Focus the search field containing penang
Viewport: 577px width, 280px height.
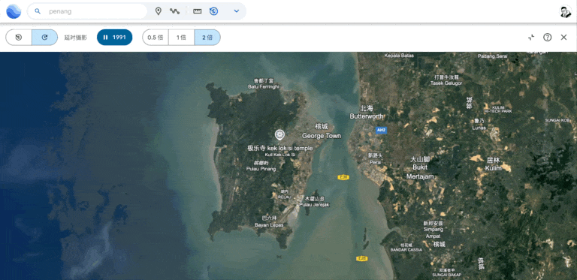pos(87,11)
